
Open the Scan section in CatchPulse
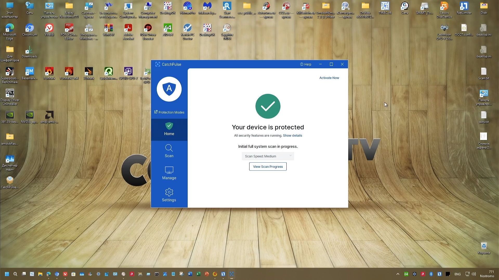point(169,151)
